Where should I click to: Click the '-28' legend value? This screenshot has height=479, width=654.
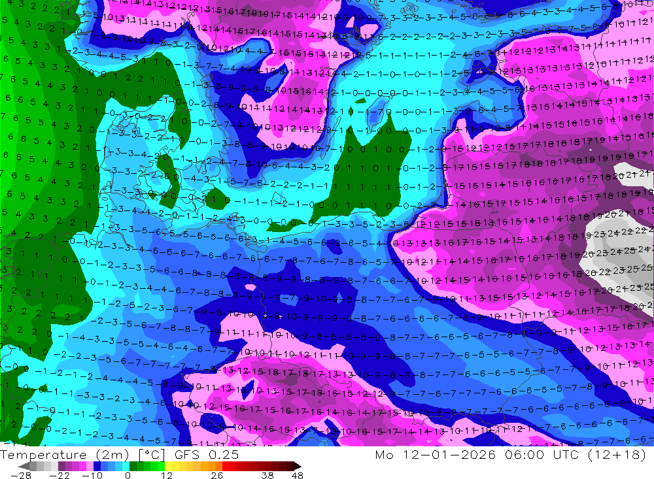20,475
